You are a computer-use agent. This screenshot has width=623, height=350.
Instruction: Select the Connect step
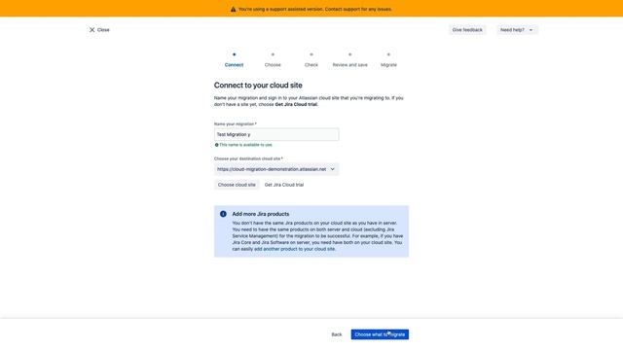click(x=234, y=60)
